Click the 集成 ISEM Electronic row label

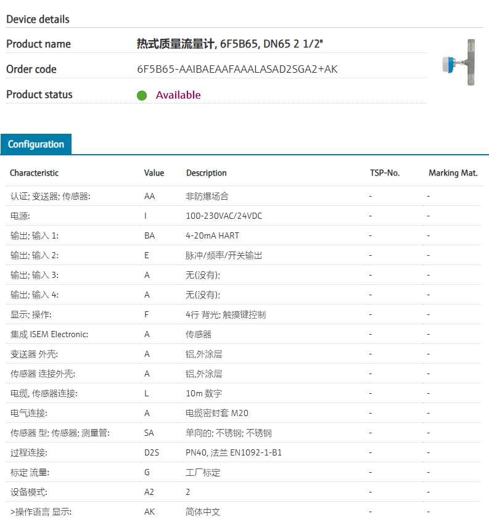[49, 335]
